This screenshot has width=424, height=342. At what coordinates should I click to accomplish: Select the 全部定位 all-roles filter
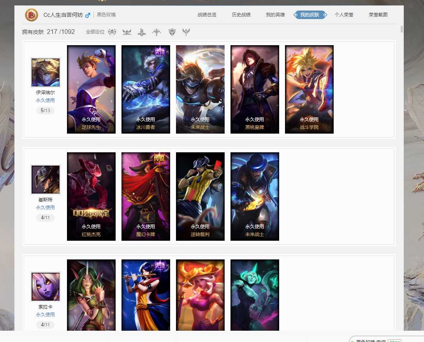point(95,32)
